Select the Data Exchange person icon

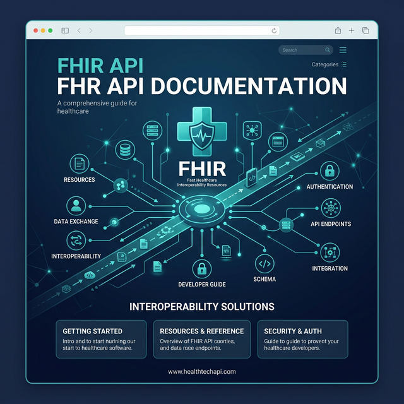76,206
